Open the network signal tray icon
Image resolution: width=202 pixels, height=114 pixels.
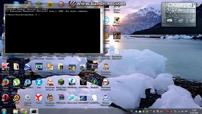[x=179, y=111]
